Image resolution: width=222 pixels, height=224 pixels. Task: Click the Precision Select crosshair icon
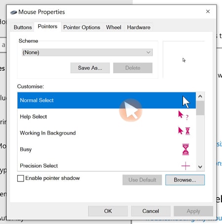185,166
